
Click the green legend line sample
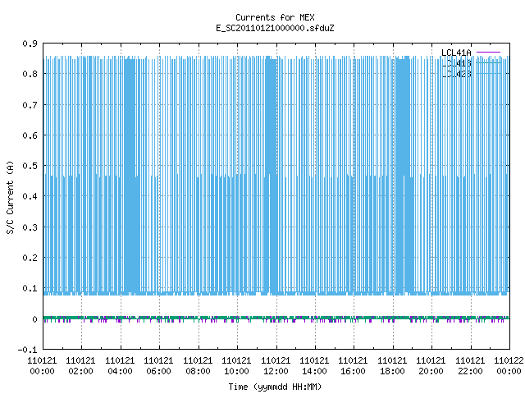489,62
